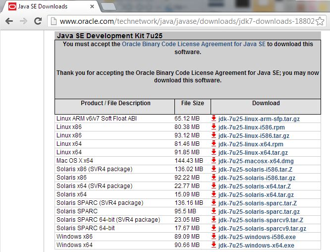Download jdk-7u25-solaris-sparcv9.tar.gz link
The height and width of the screenshot is (252, 330).
click(x=262, y=228)
